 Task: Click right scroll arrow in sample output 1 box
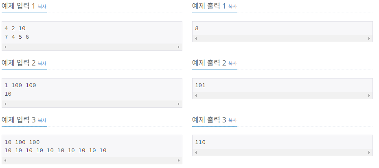[369, 39]
